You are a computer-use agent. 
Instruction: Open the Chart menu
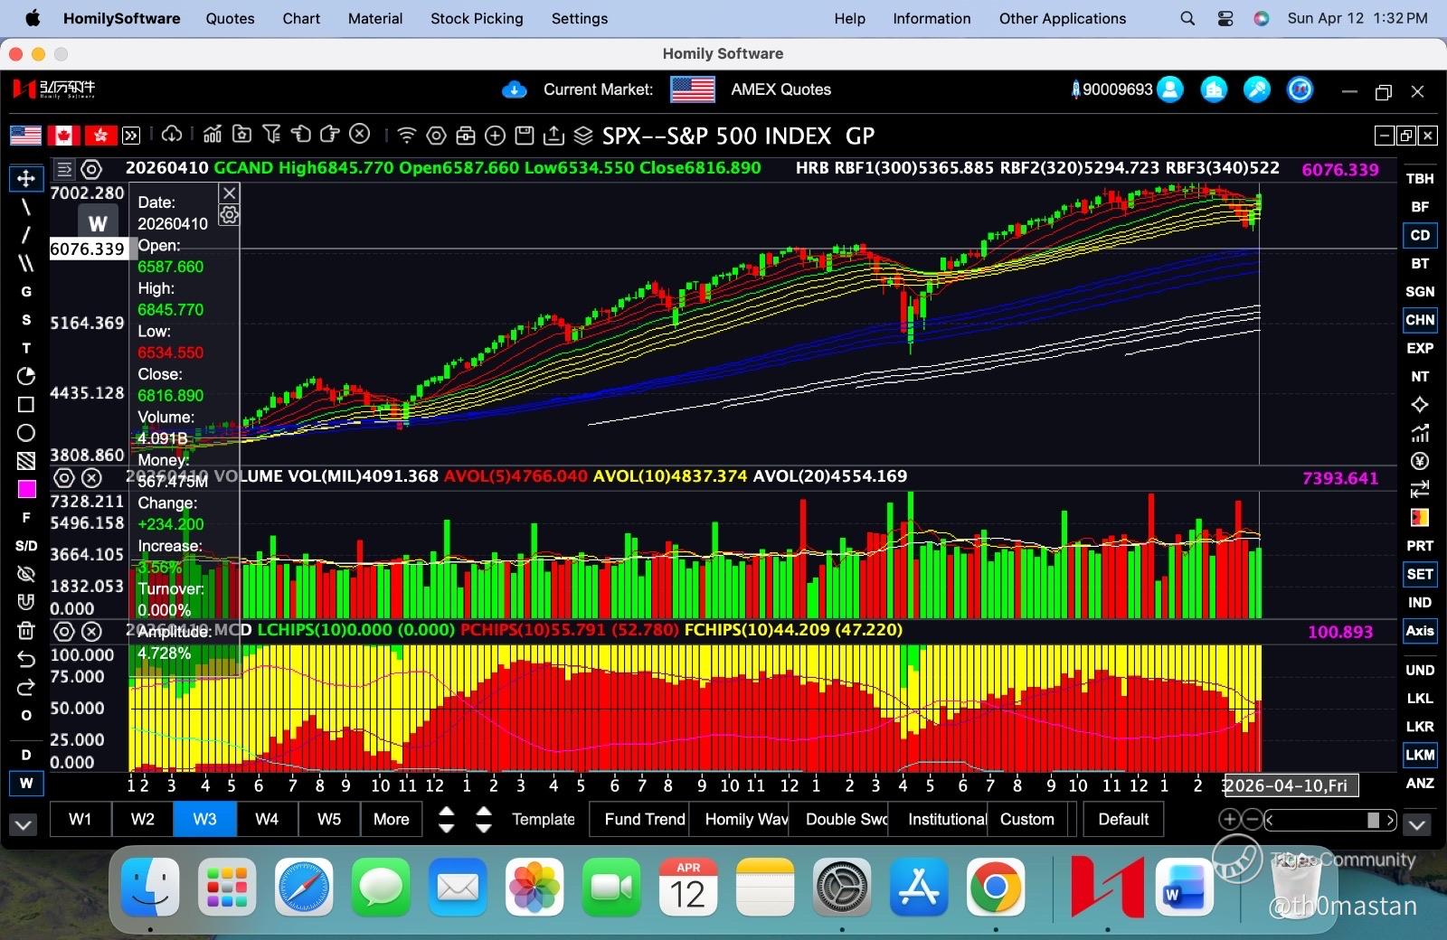click(301, 18)
